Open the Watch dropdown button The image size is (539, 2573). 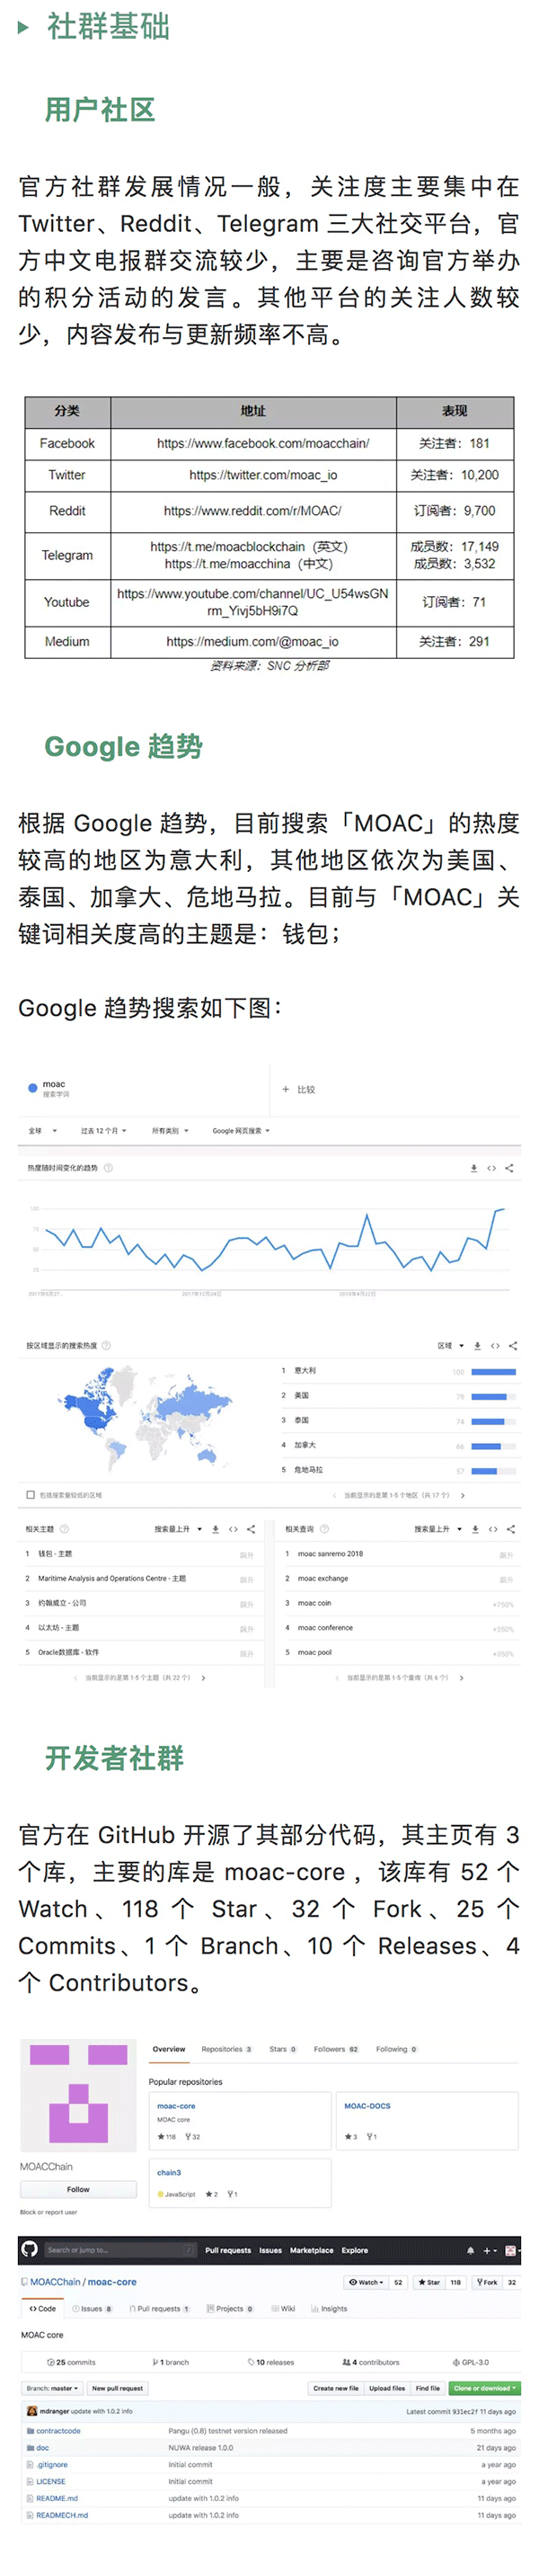point(367,2283)
